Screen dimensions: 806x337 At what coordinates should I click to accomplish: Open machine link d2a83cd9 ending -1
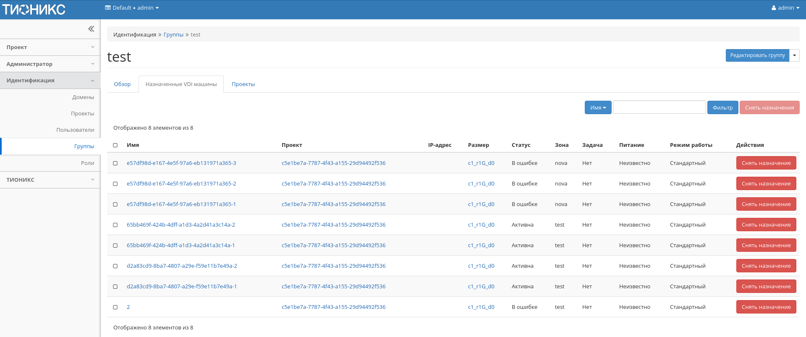coord(182,287)
